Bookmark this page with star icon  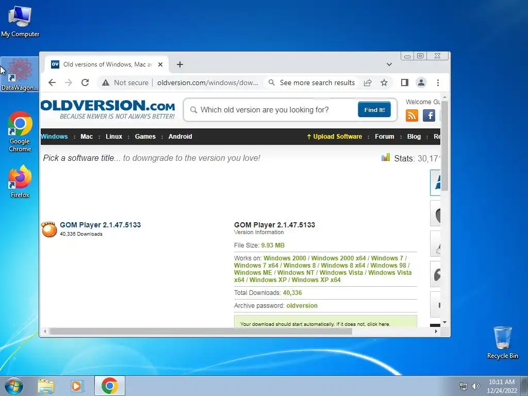pos(384,82)
